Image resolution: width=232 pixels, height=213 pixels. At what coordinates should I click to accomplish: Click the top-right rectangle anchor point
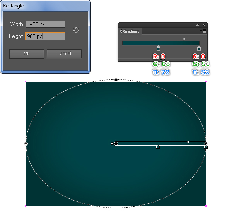coord(206,82)
